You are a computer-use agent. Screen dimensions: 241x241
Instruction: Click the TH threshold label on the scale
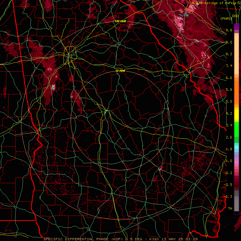tap(230, 209)
